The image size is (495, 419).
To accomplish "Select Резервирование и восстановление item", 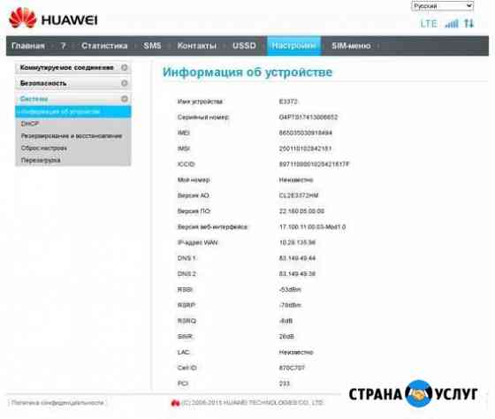I will (72, 136).
